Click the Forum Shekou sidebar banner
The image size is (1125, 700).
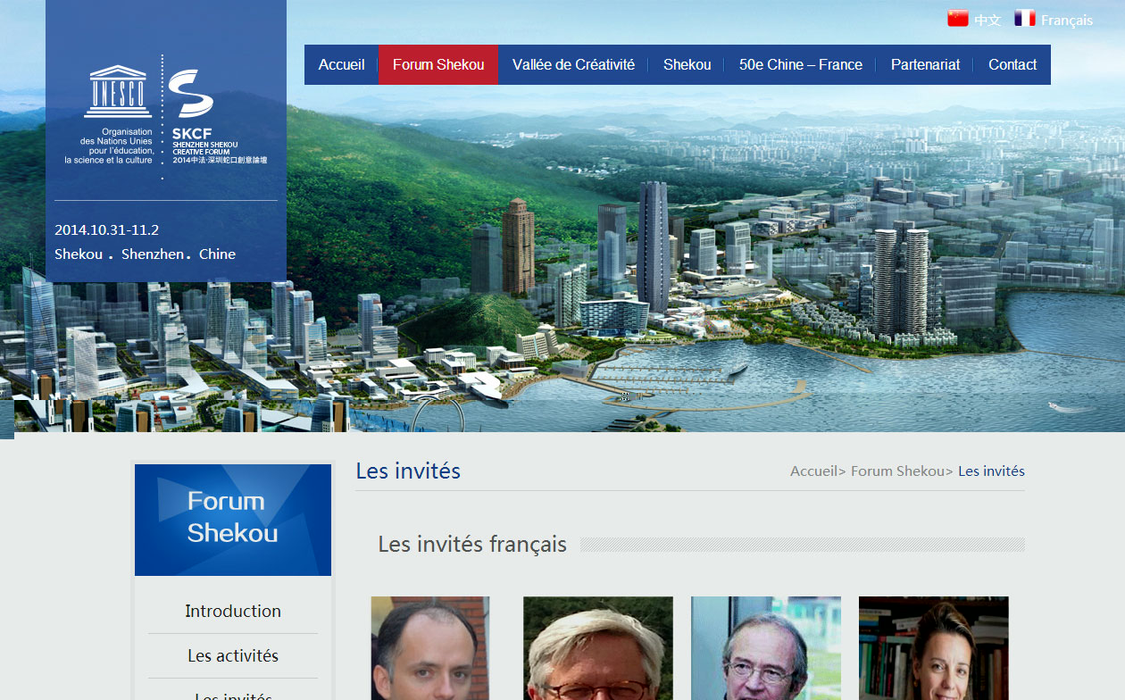(x=233, y=520)
